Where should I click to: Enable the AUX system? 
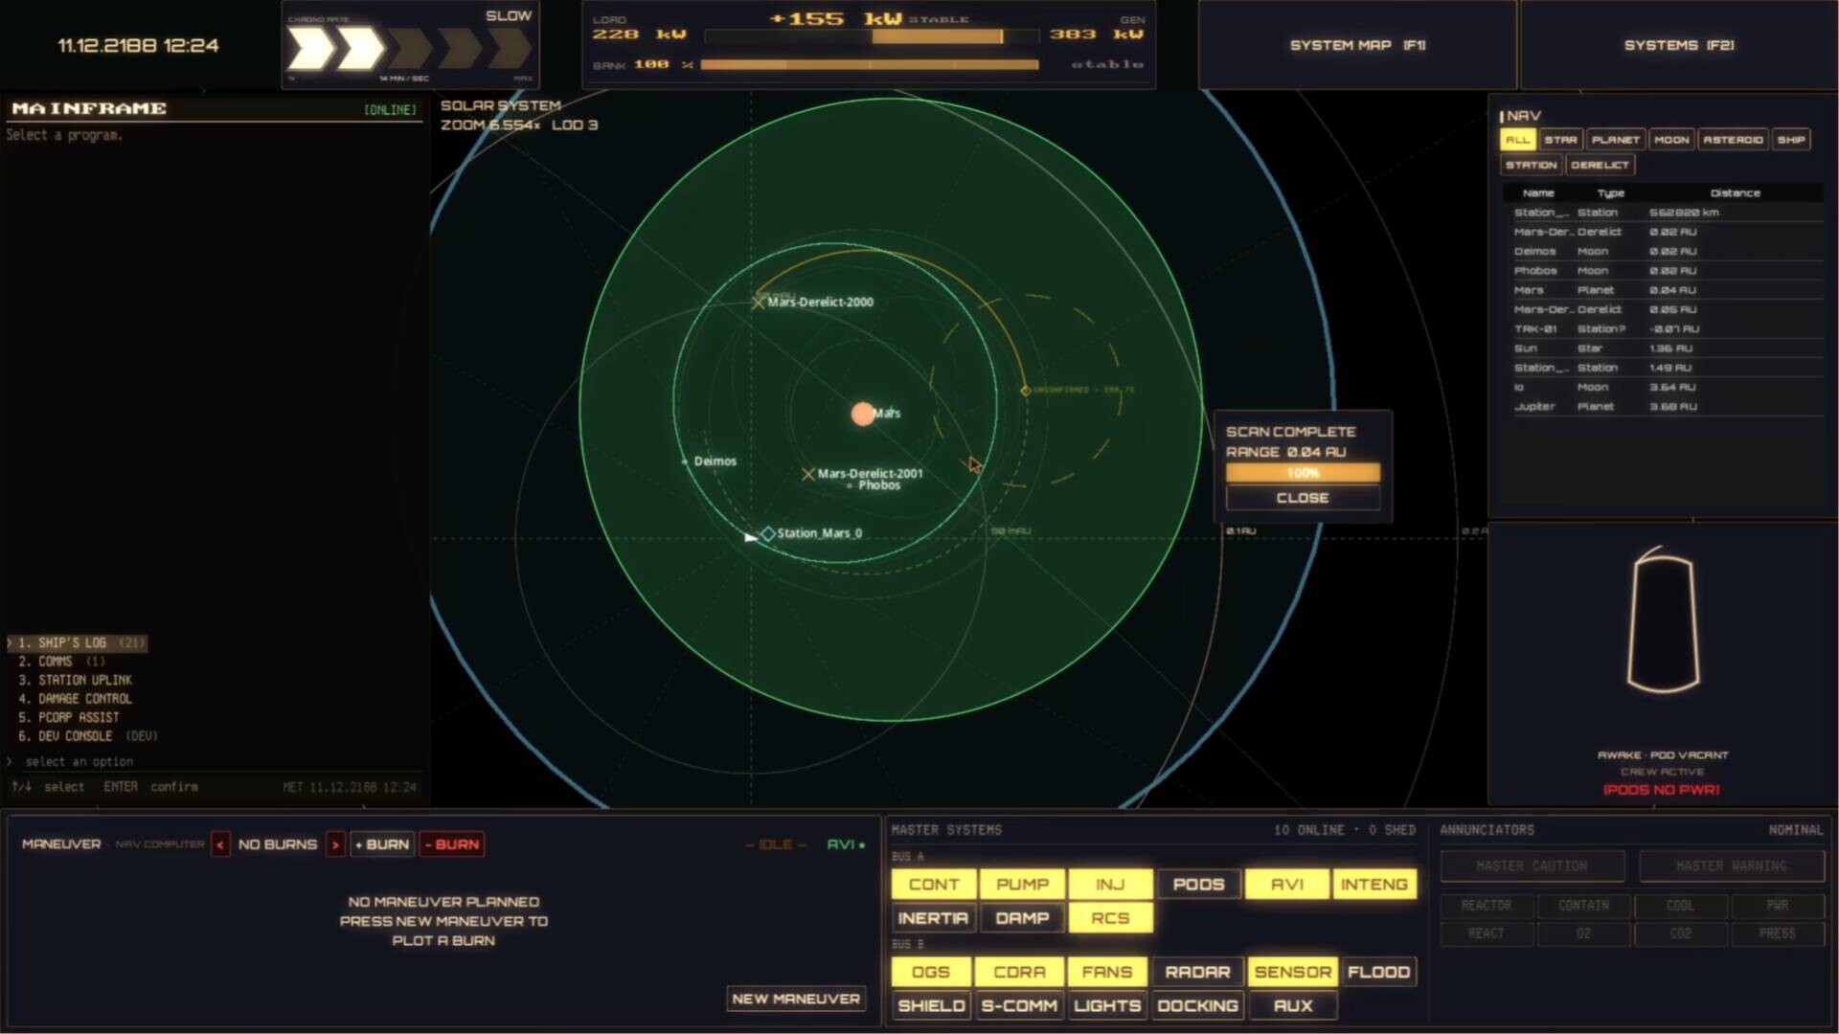point(1292,1006)
